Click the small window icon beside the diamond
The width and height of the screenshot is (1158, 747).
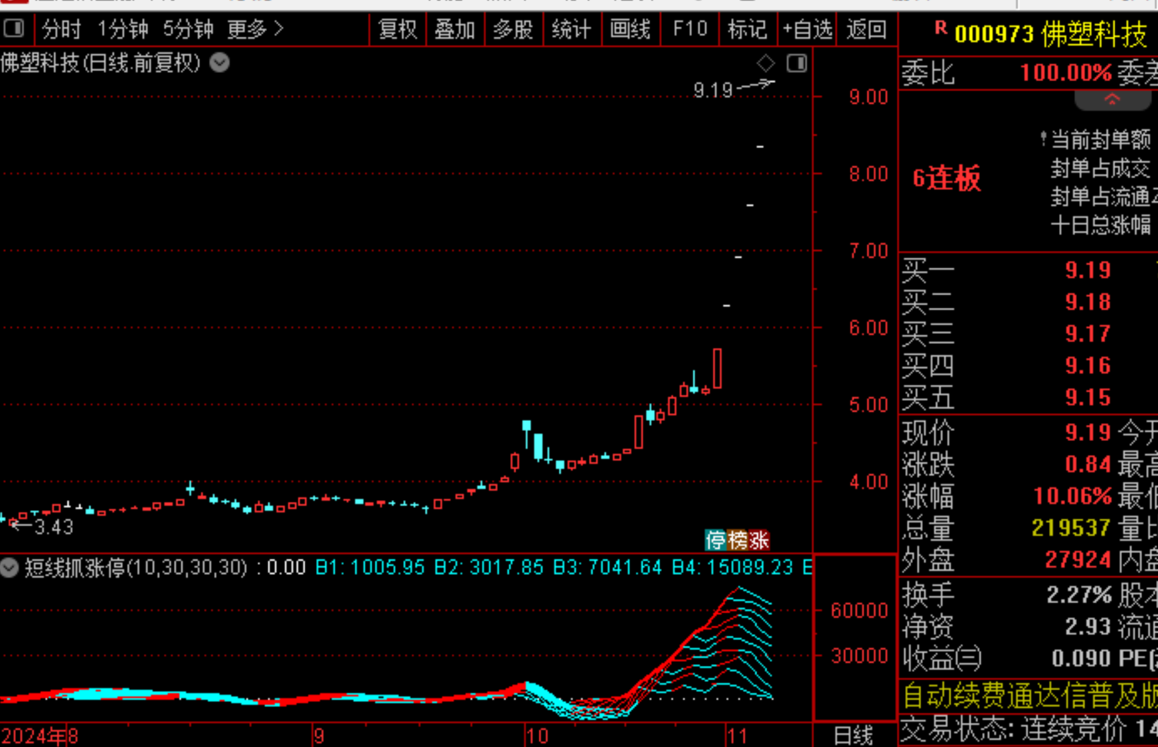pyautogui.click(x=796, y=62)
